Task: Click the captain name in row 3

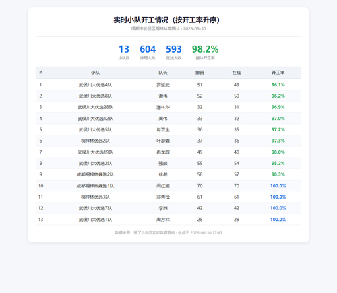Action: tap(163, 107)
